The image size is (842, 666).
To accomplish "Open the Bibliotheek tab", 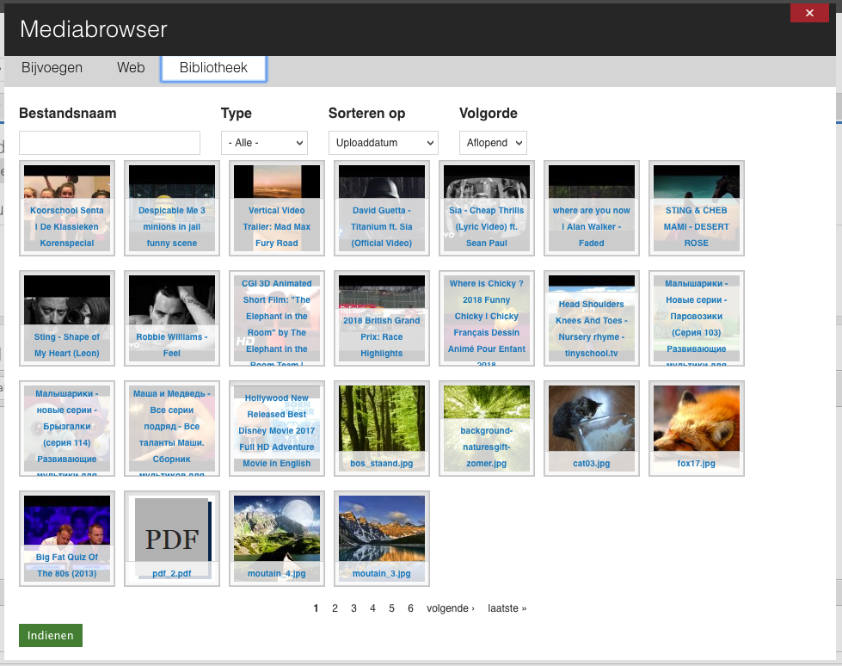I will [213, 68].
